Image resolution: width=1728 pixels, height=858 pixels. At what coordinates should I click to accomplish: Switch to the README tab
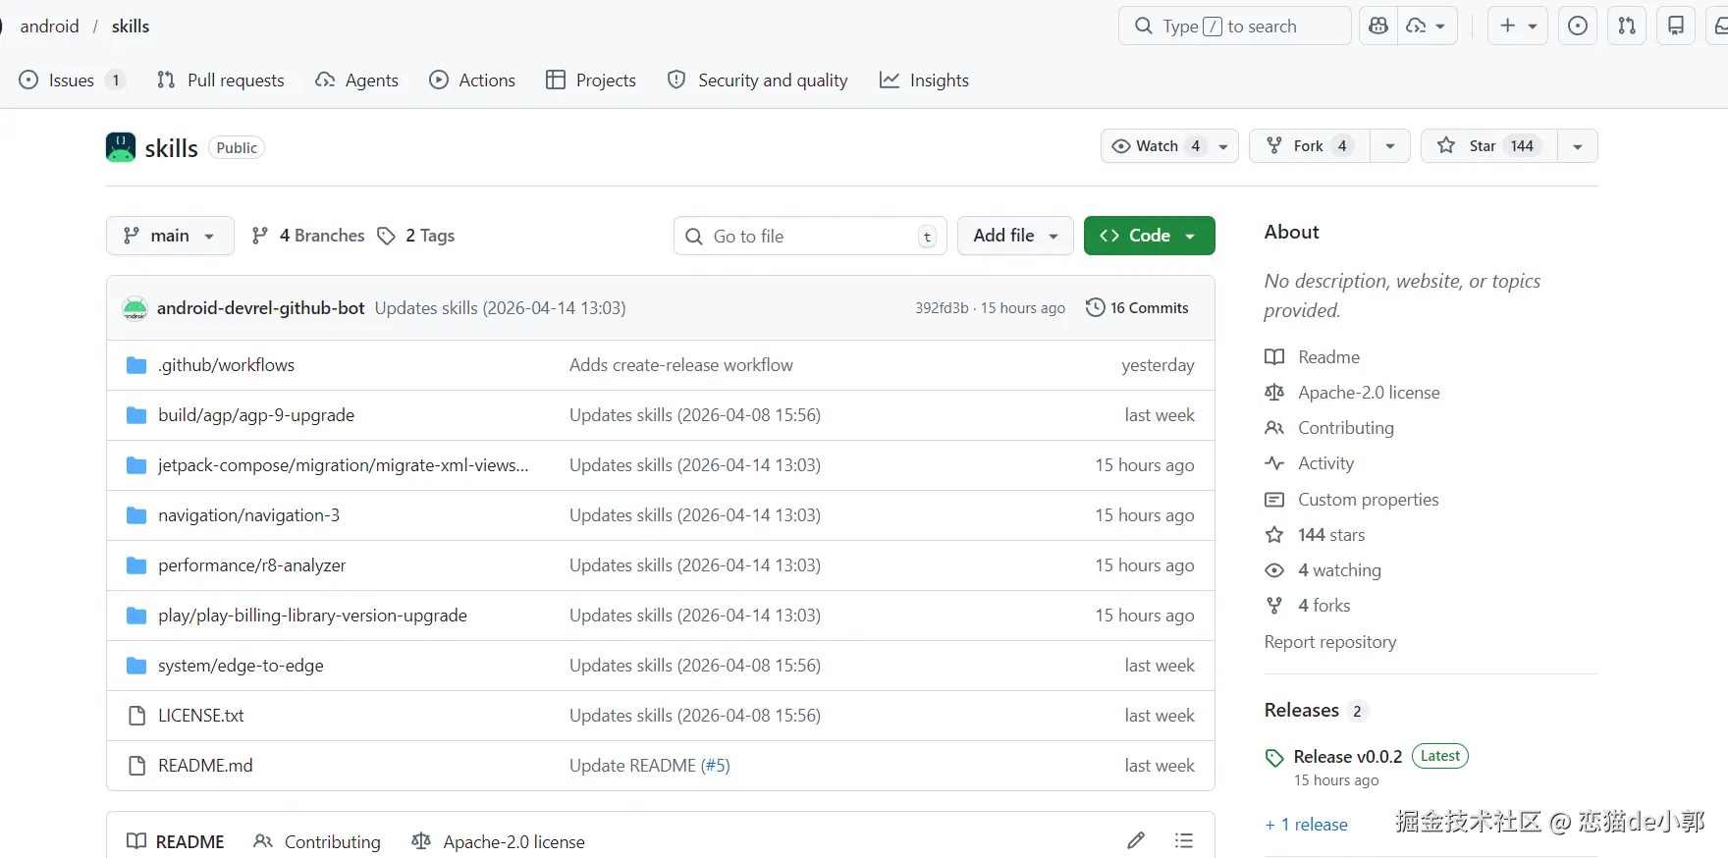pos(176,841)
